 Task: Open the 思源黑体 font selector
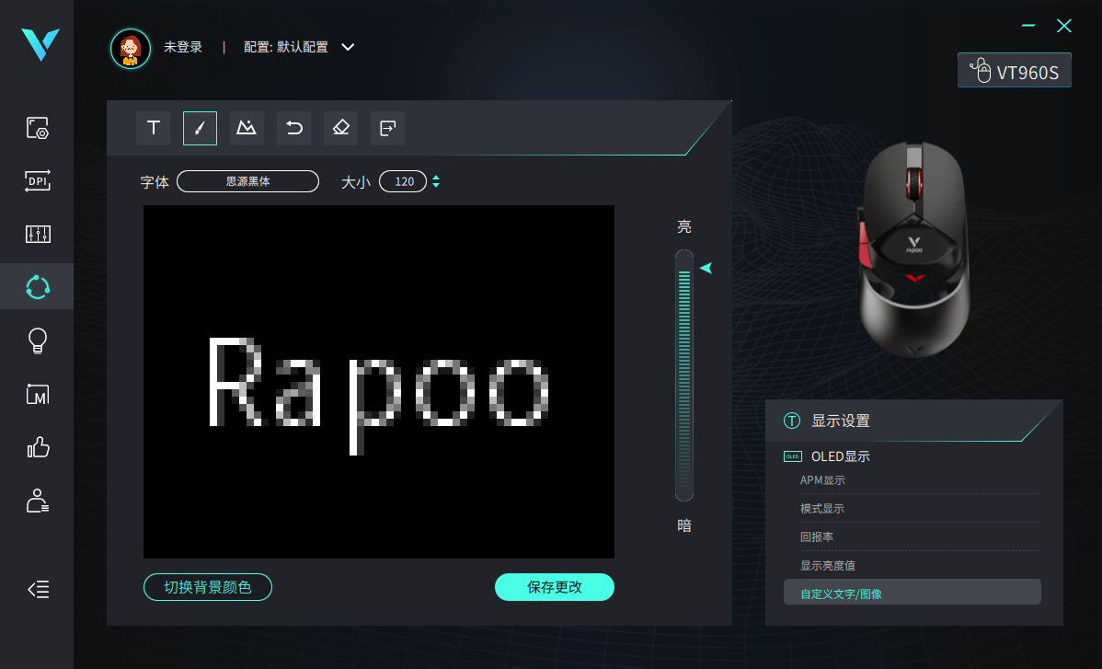(247, 180)
